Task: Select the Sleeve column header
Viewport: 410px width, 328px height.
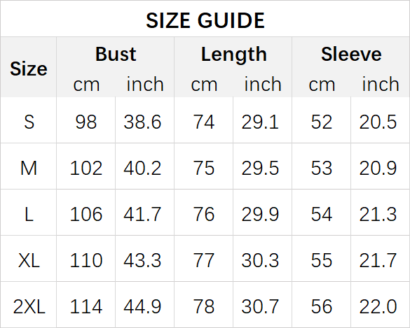Action: coord(351,55)
